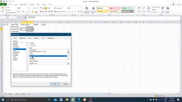Apply the Bad red cell style
This screenshot has width=182, height=102.
coord(115,8)
